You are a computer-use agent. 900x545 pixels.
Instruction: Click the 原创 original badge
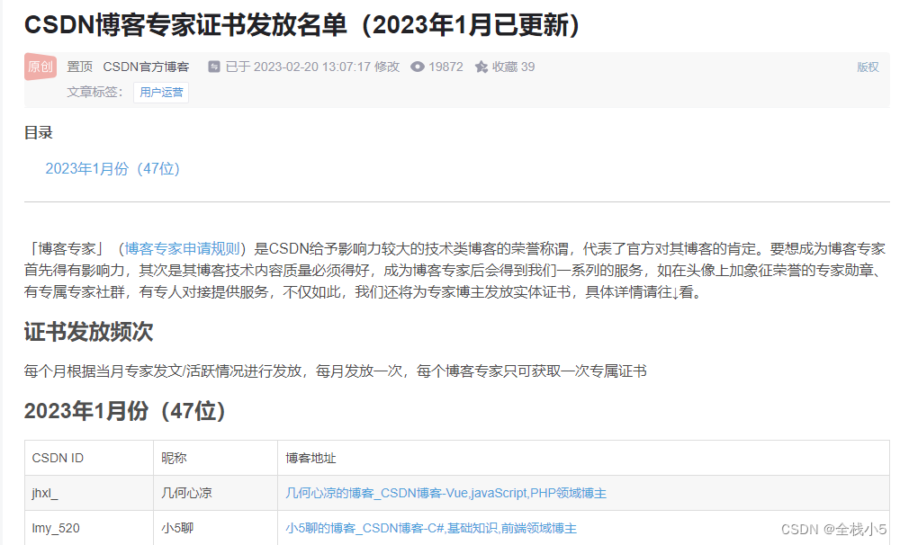40,67
